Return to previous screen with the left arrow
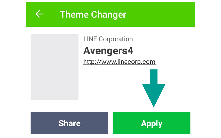This screenshot has height=138, width=221. pyautogui.click(x=39, y=14)
